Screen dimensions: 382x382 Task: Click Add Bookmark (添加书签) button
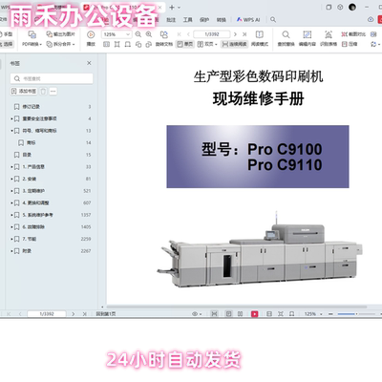[24, 92]
